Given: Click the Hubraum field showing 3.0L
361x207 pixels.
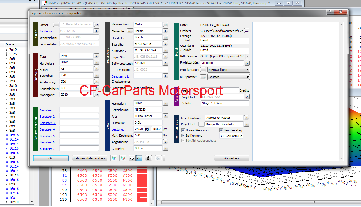Looking at the screenshot, I should pyautogui.click(x=148, y=123).
